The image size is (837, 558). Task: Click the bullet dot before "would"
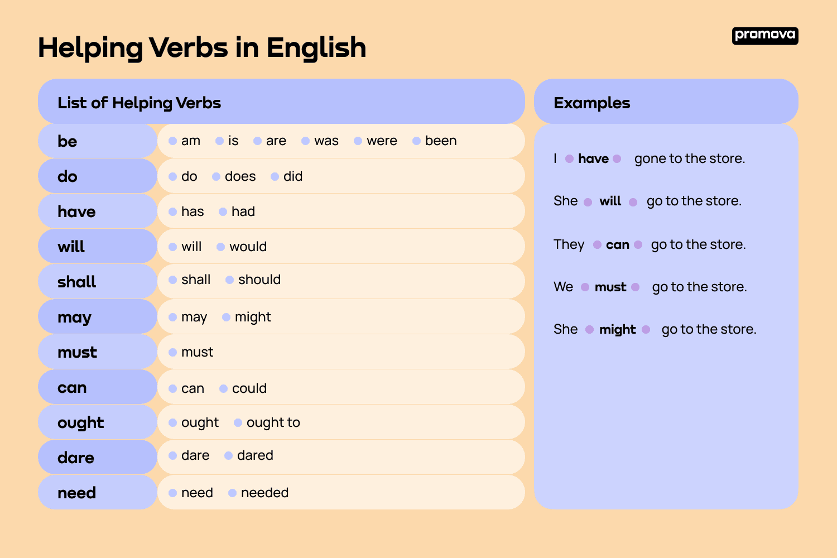coord(221,247)
